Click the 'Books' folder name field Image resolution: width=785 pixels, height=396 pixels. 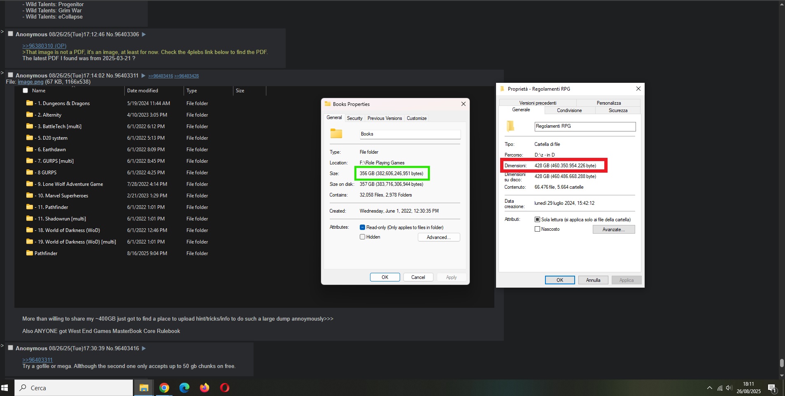410,134
